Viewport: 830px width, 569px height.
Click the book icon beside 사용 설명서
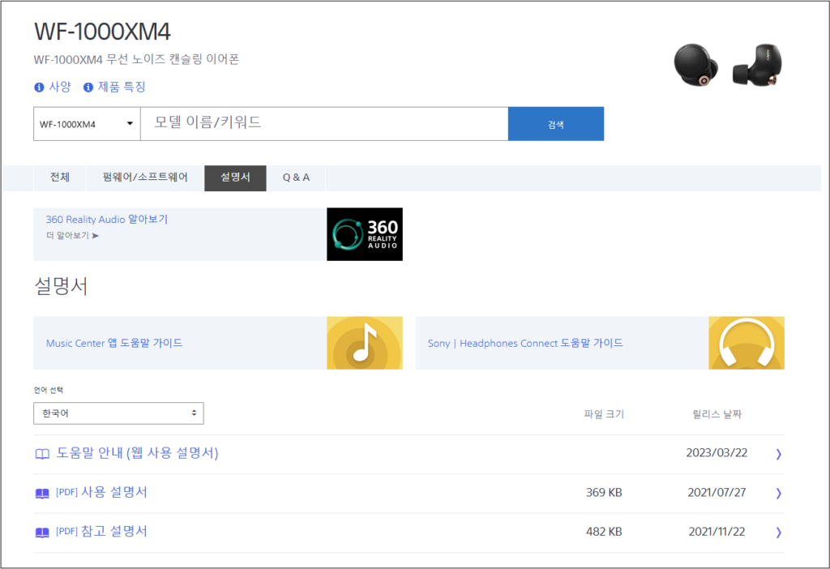coord(42,494)
